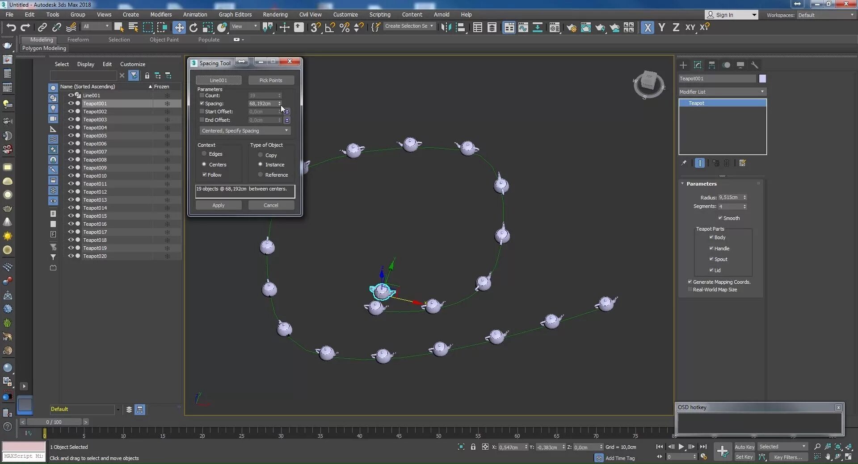The image size is (858, 464).
Task: Enable the Count checkbox in Spacing Tool
Action: click(x=202, y=95)
